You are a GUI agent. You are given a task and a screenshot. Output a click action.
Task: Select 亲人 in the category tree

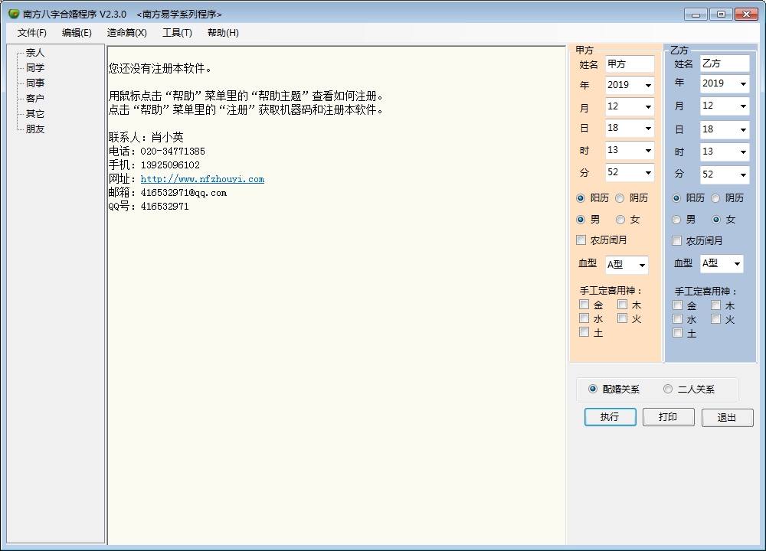pos(35,53)
